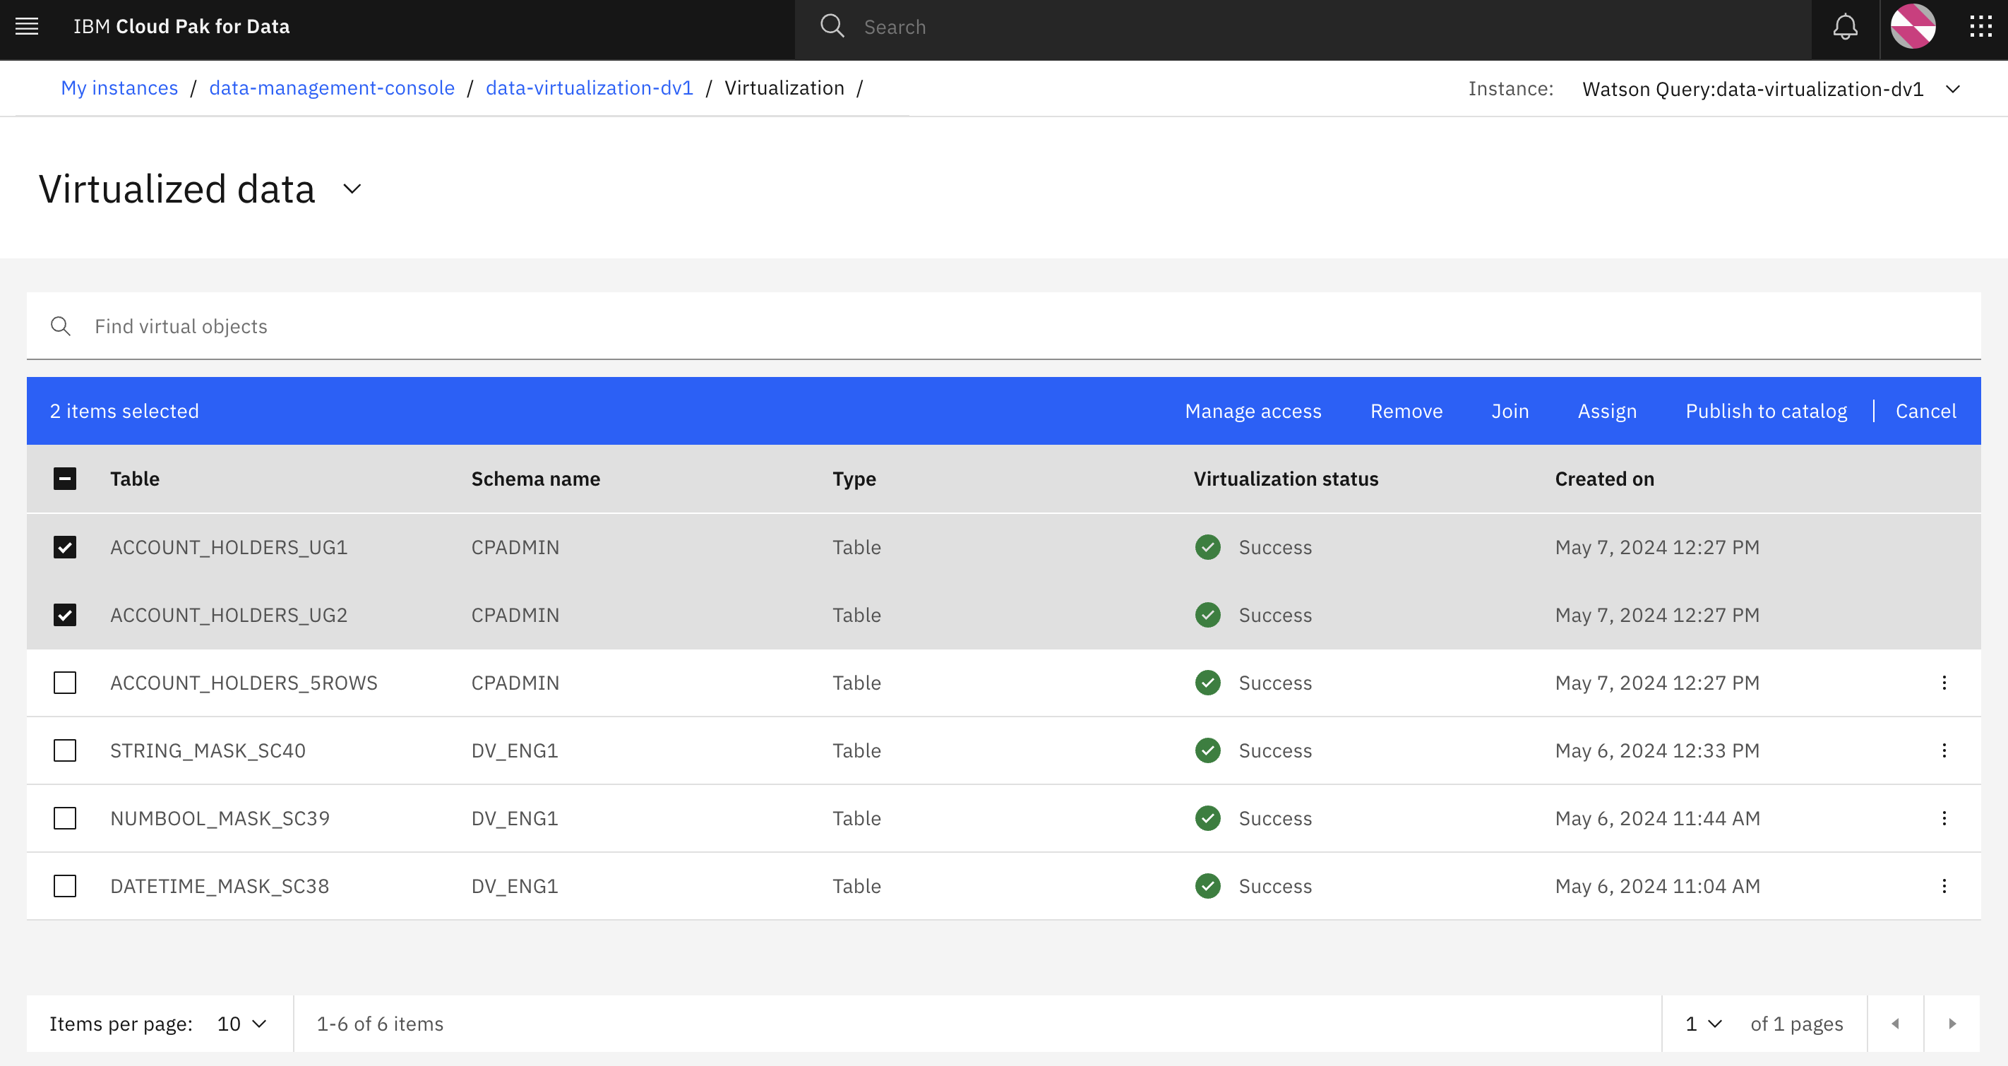Viewport: 2008px width, 1066px height.
Task: Click Remove in batch actions
Action: 1406,411
